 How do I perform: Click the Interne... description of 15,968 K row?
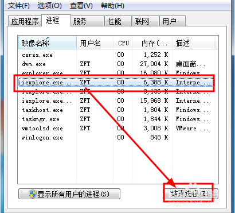coord(192,101)
